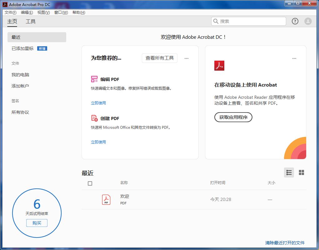Viewport: 319px width, 250px height.
Task: Switch recent files to list view
Action: pyautogui.click(x=289, y=172)
